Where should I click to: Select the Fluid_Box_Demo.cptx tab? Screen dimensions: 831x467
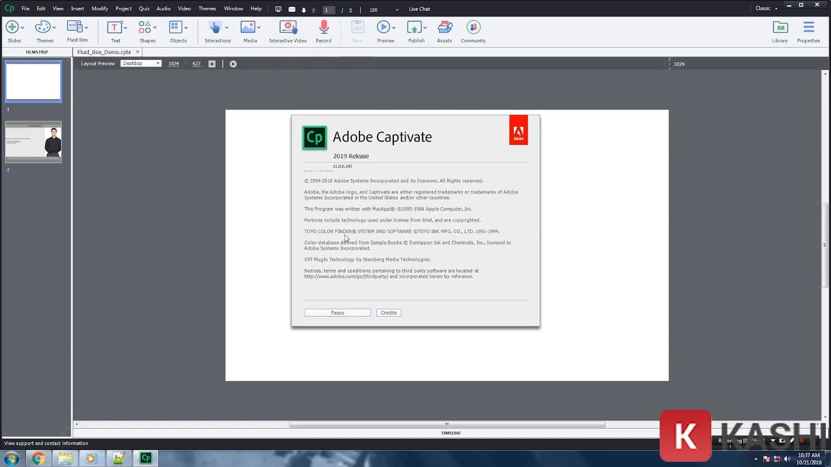[x=104, y=52]
